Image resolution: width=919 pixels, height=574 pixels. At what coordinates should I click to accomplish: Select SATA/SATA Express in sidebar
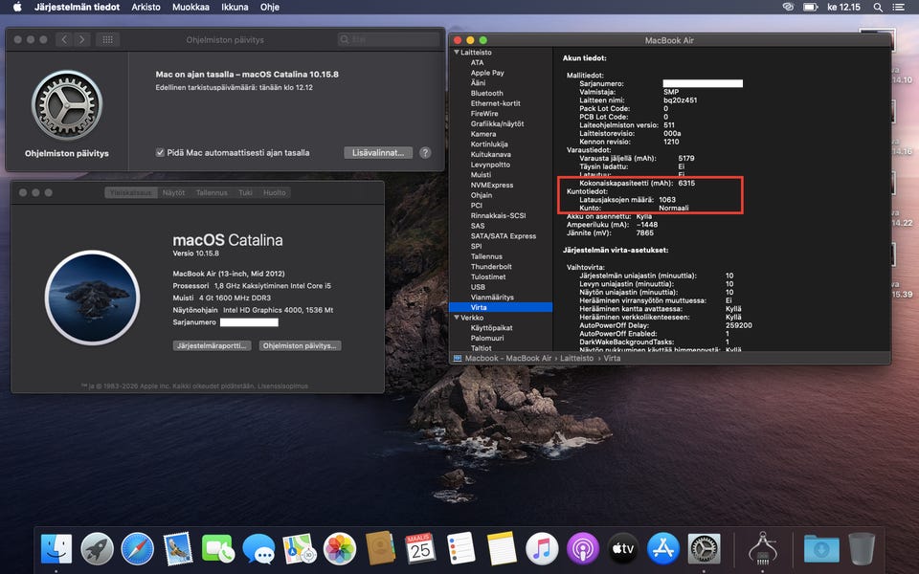point(503,236)
